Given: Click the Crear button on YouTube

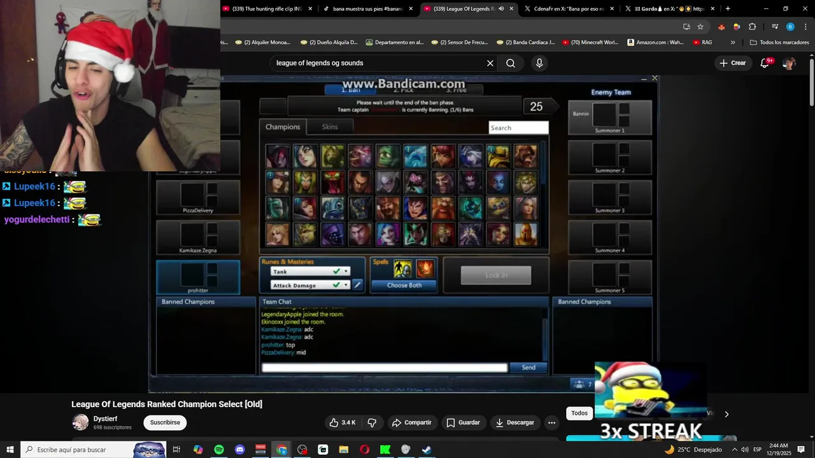Looking at the screenshot, I should pos(733,63).
